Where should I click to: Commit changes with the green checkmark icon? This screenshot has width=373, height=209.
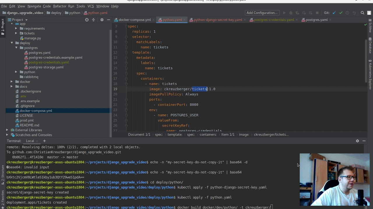click(341, 13)
